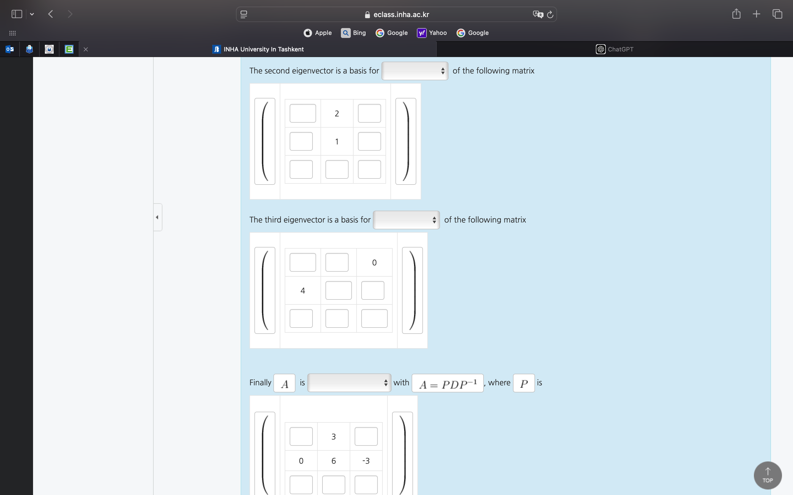Open the Yahoo bookmark
The height and width of the screenshot is (495, 793).
click(432, 33)
